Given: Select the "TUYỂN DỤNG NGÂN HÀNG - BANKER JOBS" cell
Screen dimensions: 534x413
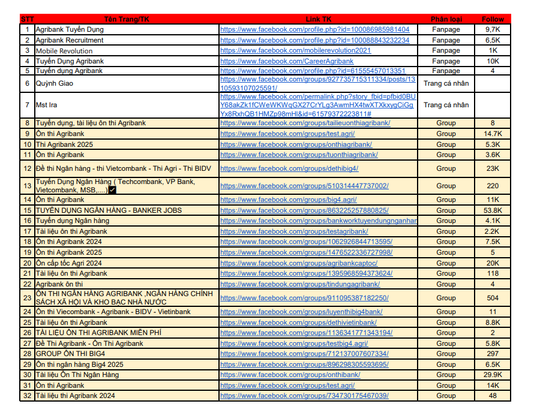Looking at the screenshot, I should pyautogui.click(x=109, y=210).
